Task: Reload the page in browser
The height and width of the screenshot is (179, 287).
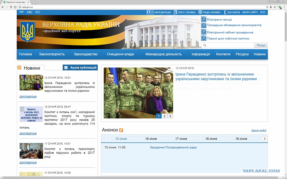Action: click(11, 7)
